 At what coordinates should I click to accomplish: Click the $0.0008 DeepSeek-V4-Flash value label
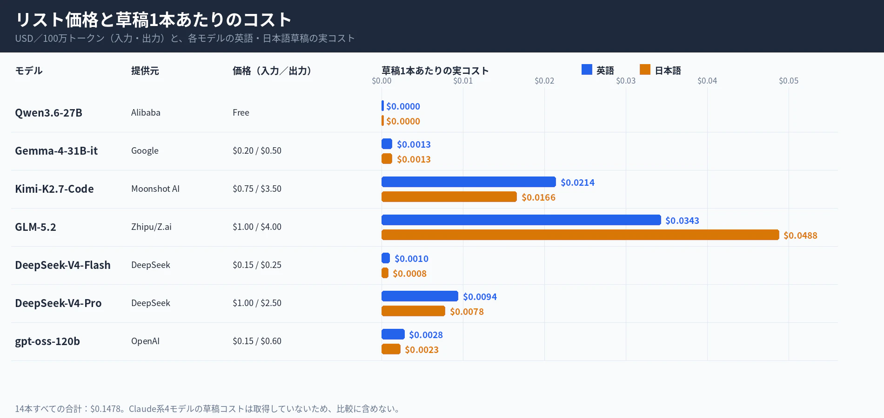coord(409,274)
